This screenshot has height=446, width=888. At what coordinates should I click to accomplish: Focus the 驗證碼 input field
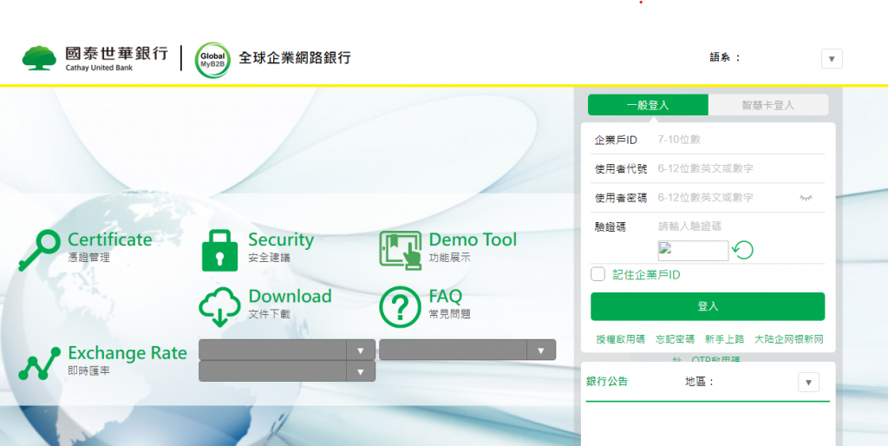point(741,226)
